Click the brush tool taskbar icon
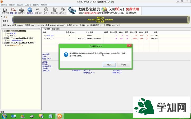191x119 pixels. [23, 116]
